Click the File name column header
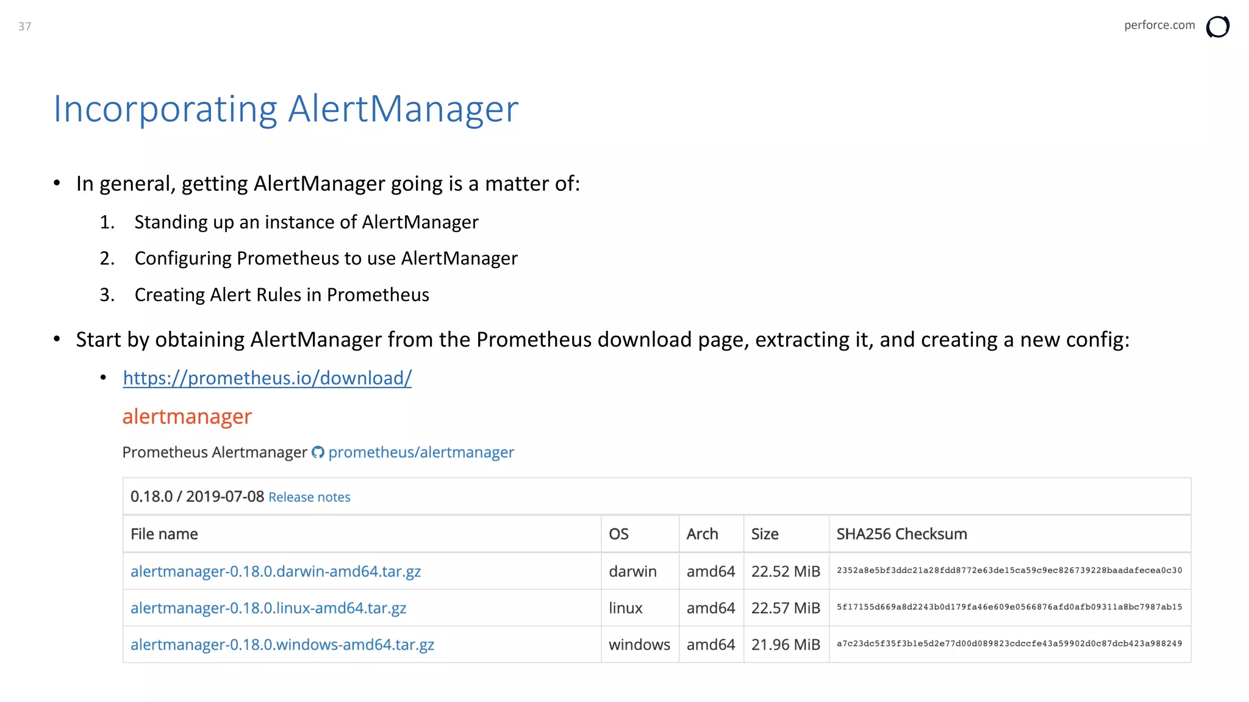Screen dimensions: 1249x702 pyautogui.click(x=164, y=534)
